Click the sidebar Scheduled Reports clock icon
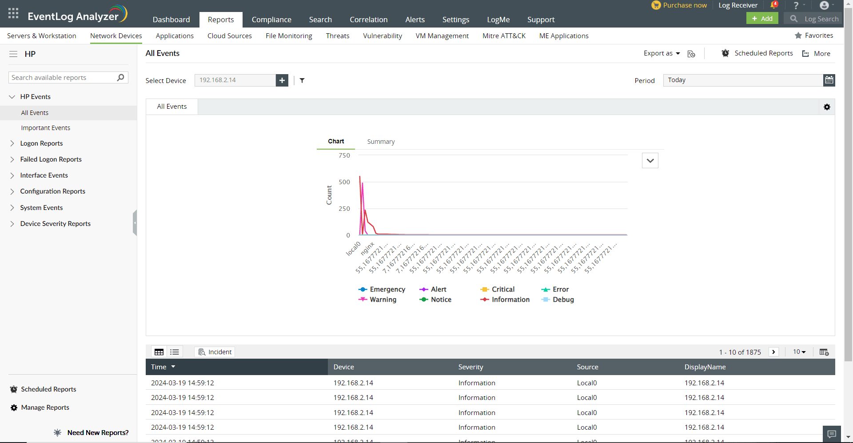Viewport: 853px width, 443px height. pyautogui.click(x=14, y=389)
